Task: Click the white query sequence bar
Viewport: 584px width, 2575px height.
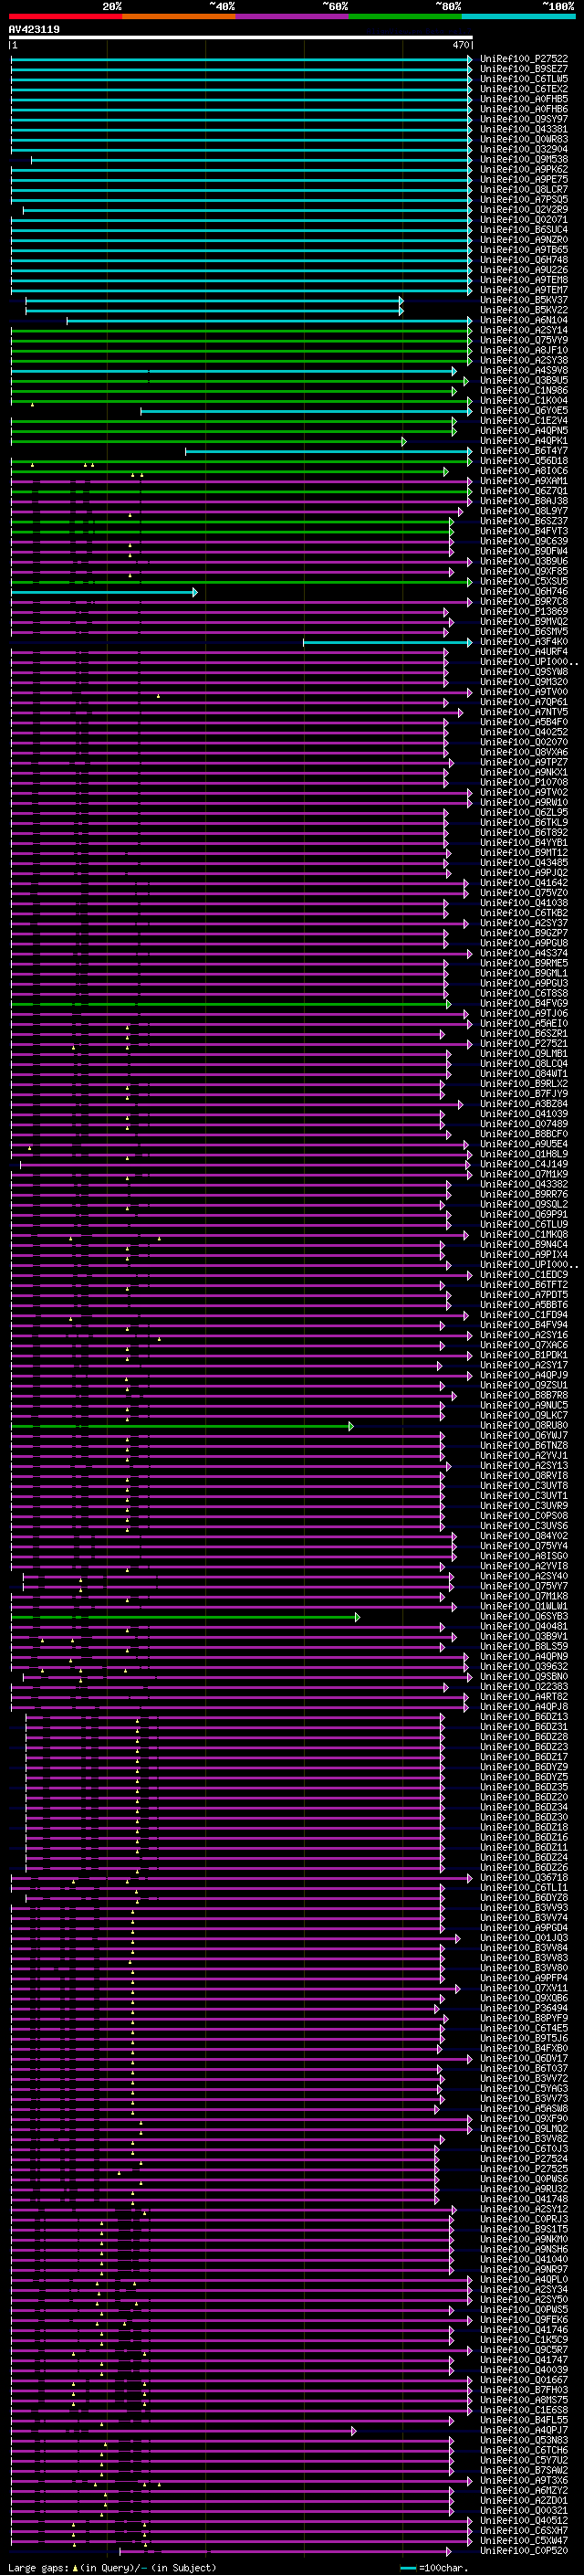Action: coord(241,37)
